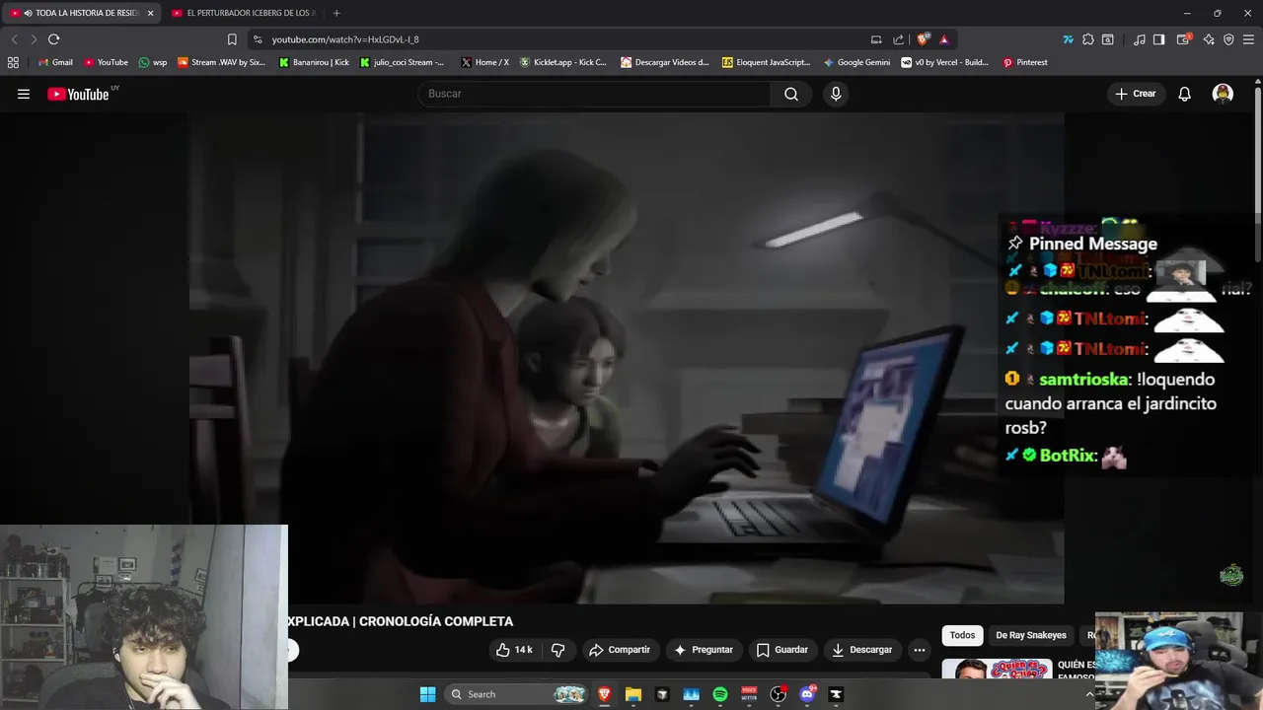Open the v0 by Vercel bookmark
The image size is (1263, 710).
click(x=944, y=62)
